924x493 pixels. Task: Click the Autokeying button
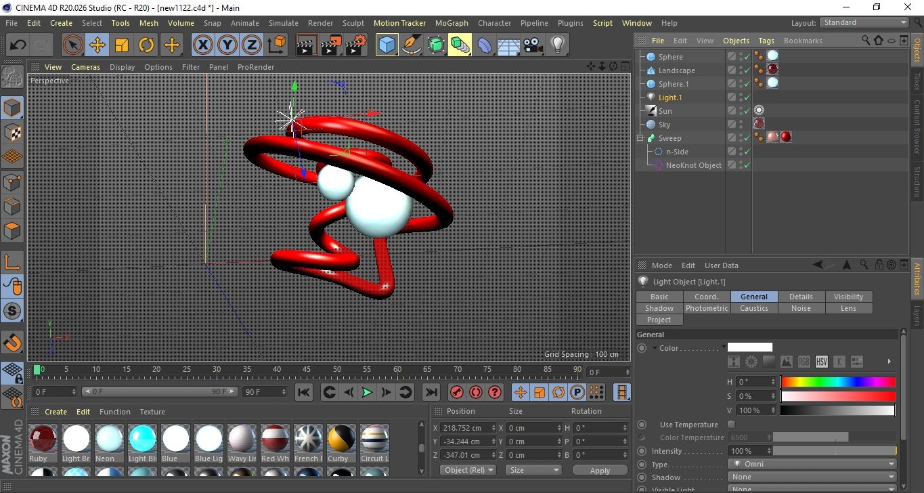pos(476,392)
